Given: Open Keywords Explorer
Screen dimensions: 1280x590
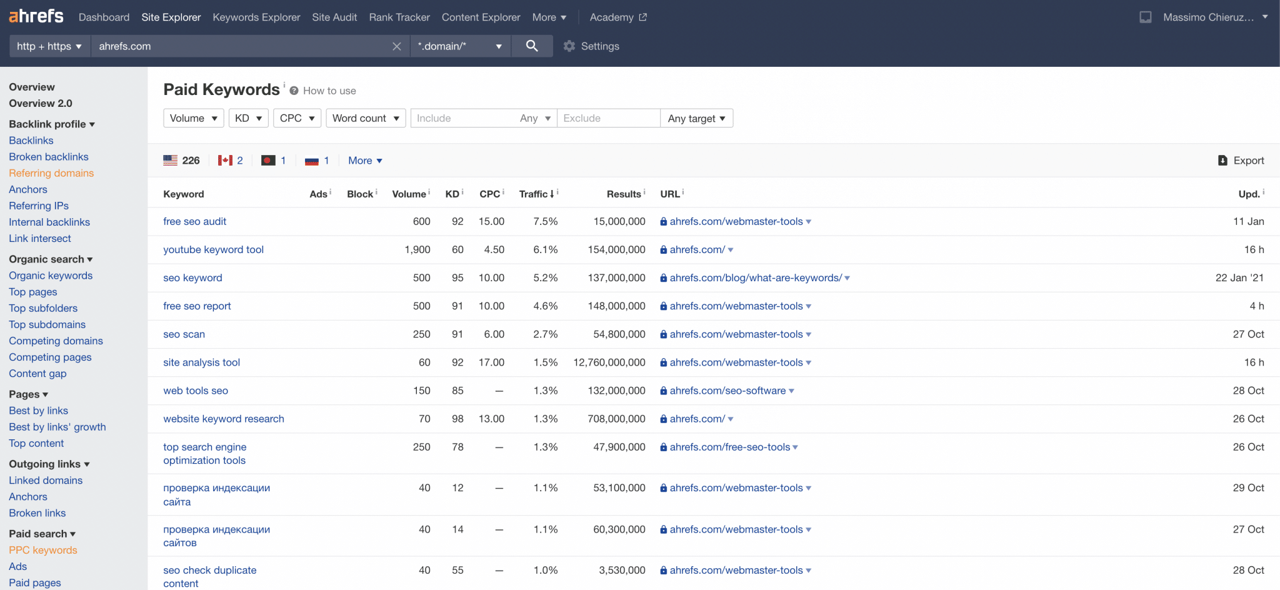Looking at the screenshot, I should (x=256, y=17).
